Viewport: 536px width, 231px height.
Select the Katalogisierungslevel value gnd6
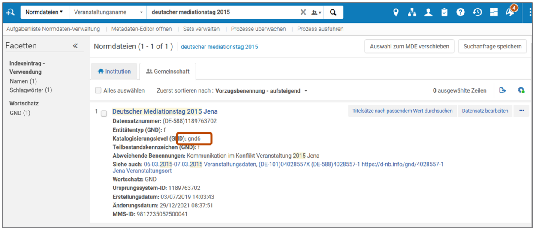point(194,138)
